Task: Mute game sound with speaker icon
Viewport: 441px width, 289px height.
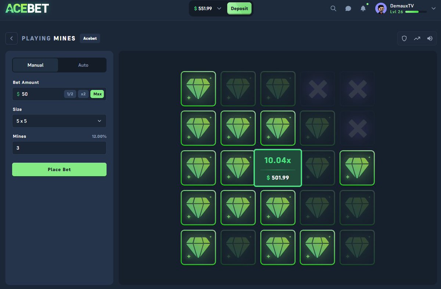Action: point(430,38)
